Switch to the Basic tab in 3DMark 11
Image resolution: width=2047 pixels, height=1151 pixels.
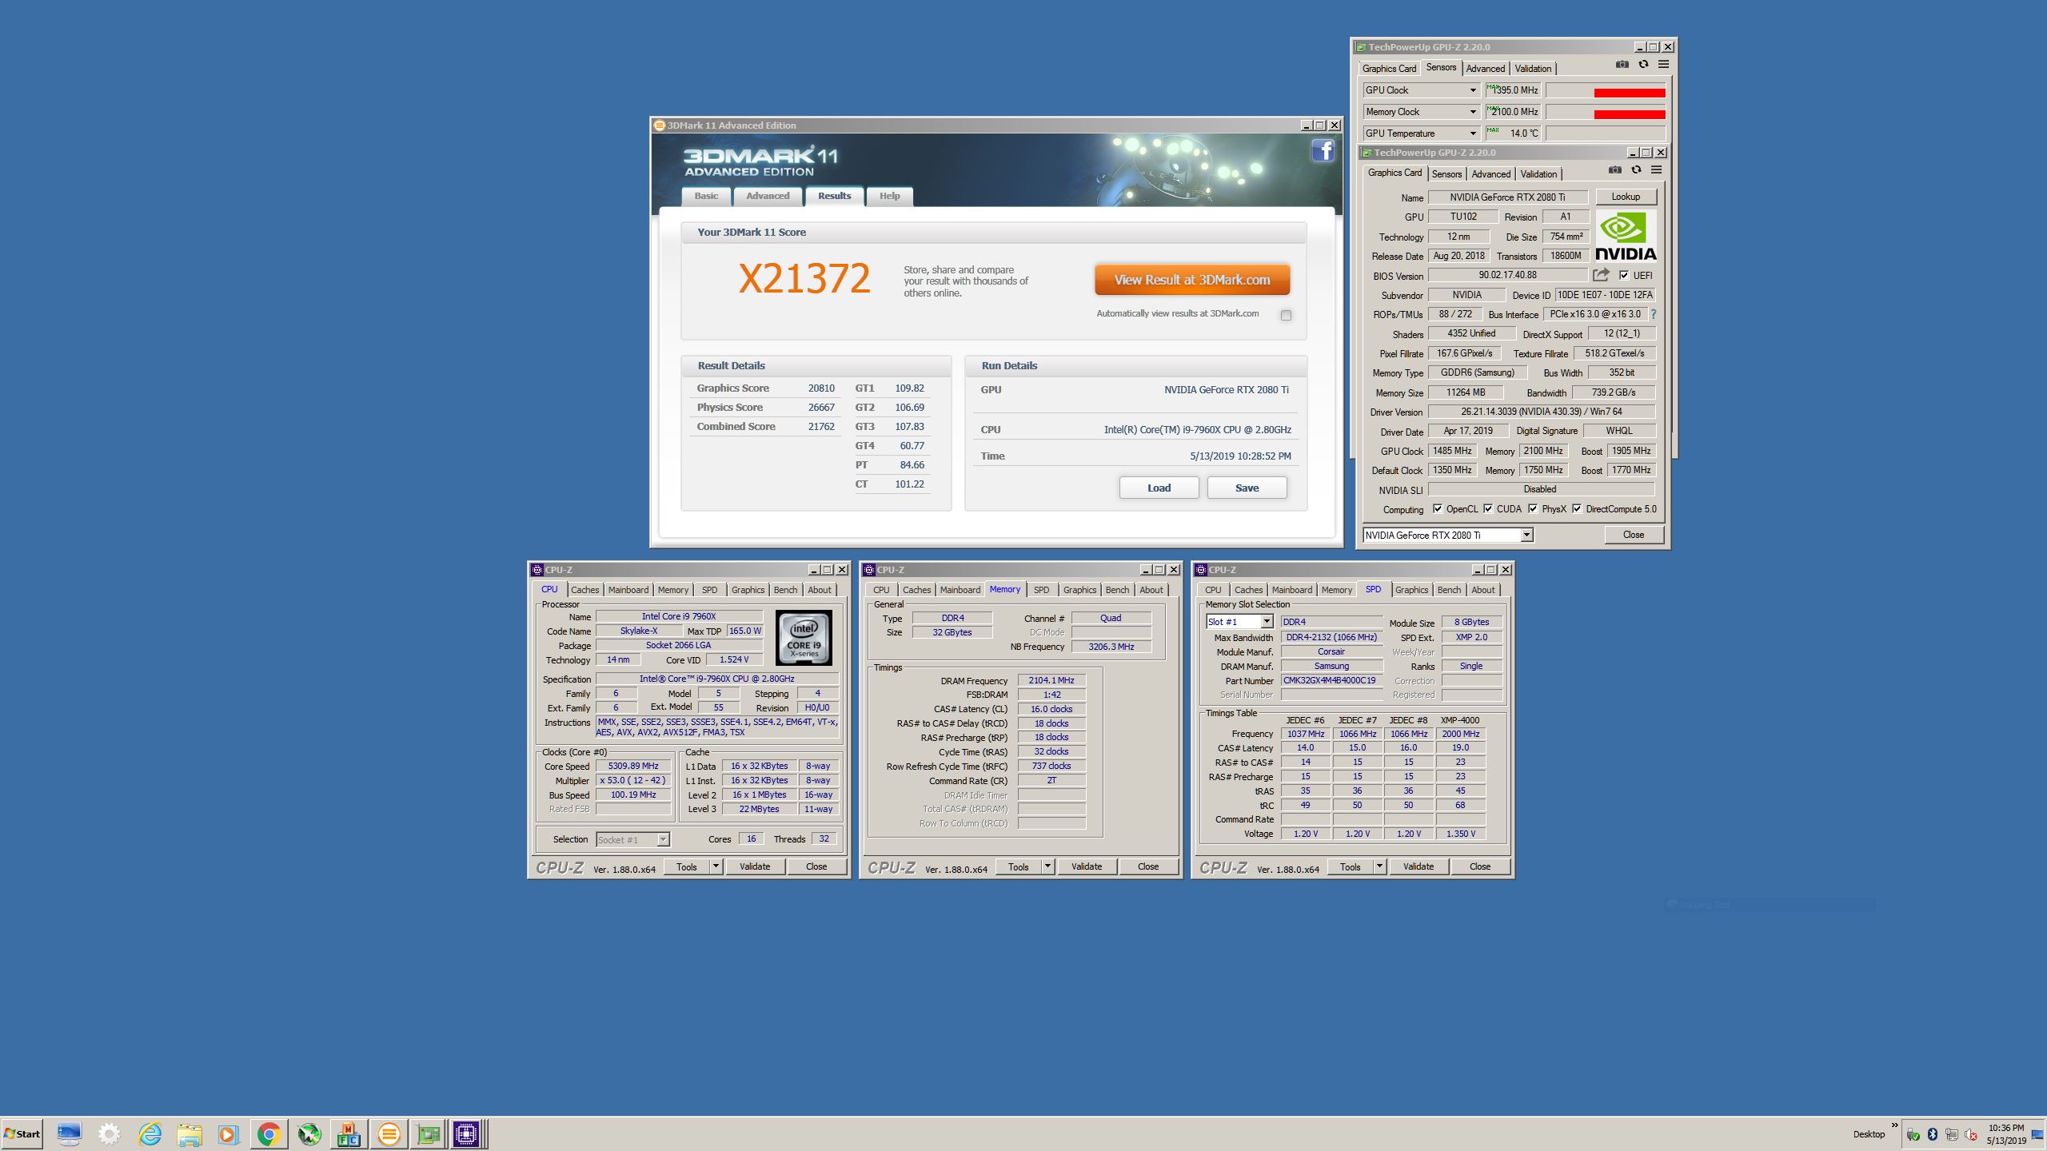click(706, 196)
